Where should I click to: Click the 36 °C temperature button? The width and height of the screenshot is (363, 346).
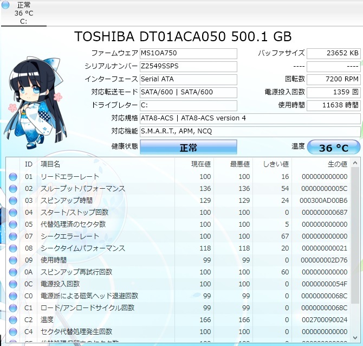pos(334,147)
